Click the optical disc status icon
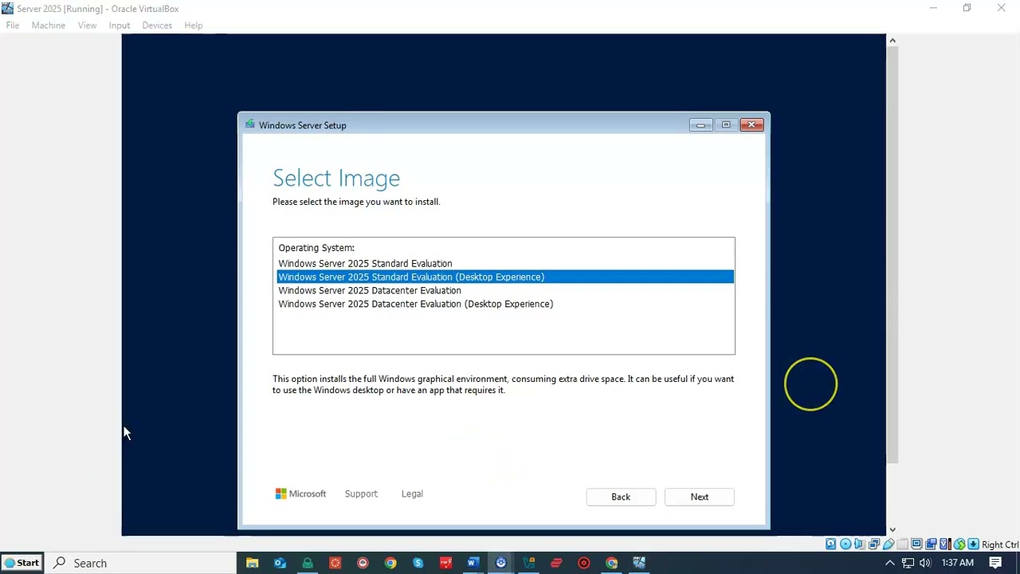1020x574 pixels. point(845,544)
